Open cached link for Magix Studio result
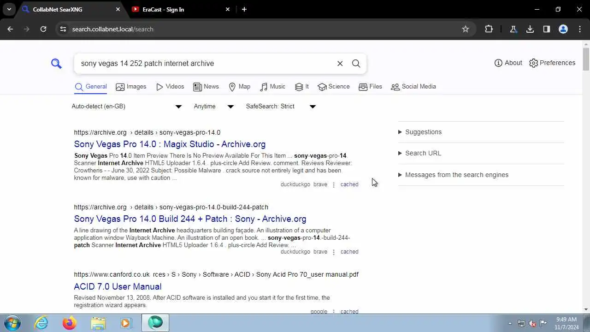590x332 pixels. (x=349, y=184)
